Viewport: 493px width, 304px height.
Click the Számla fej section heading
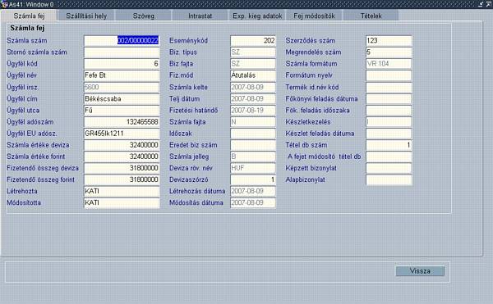pyautogui.click(x=27, y=28)
